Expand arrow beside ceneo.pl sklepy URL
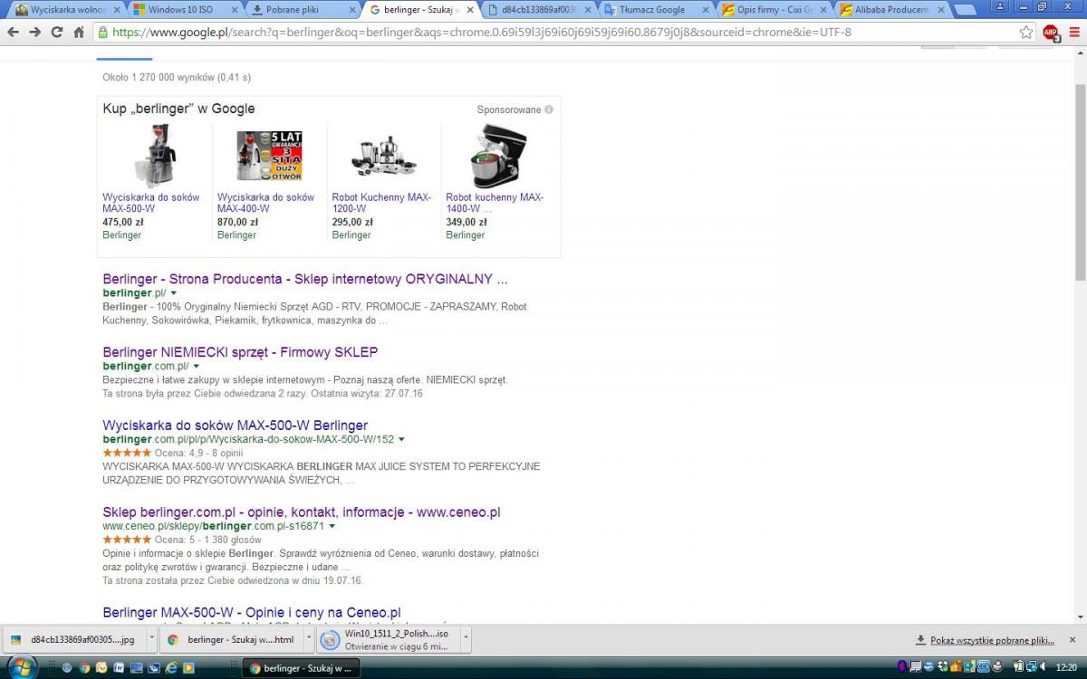 pyautogui.click(x=332, y=526)
